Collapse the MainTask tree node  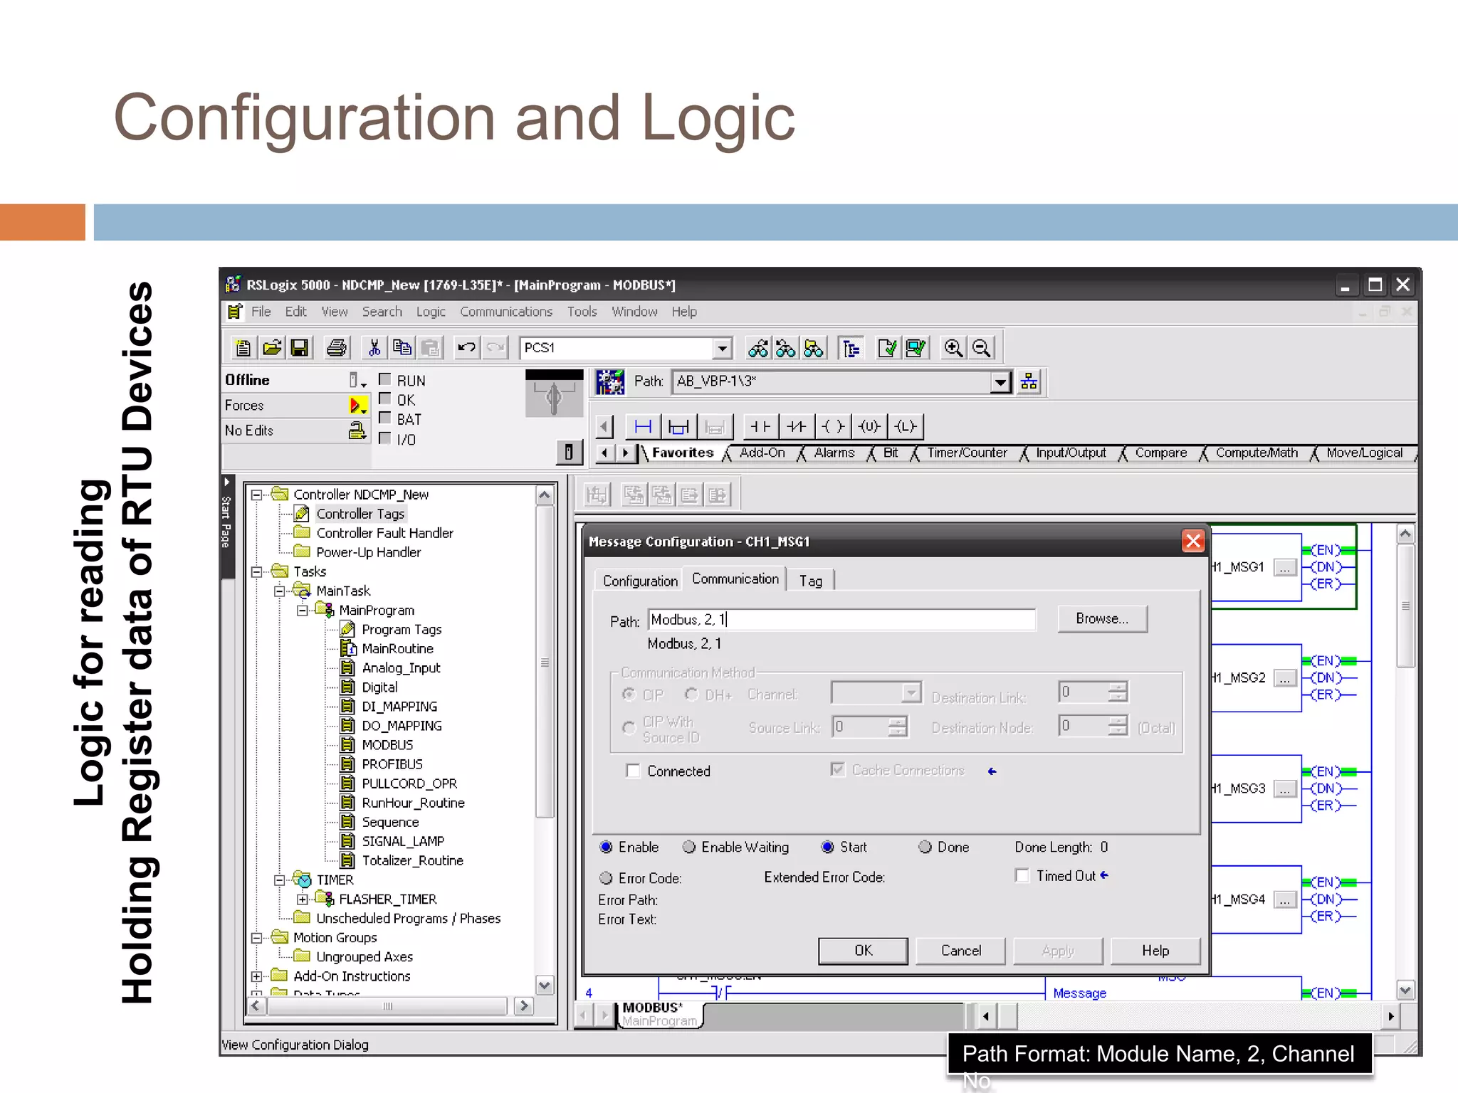coord(280,591)
